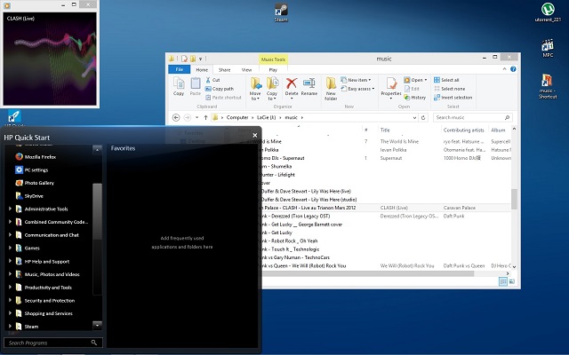Click the Search music field

pyautogui.click(x=472, y=117)
